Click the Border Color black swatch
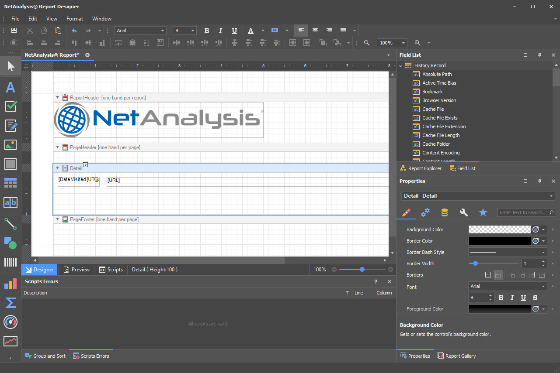Image resolution: width=560 pixels, height=373 pixels. pos(500,241)
